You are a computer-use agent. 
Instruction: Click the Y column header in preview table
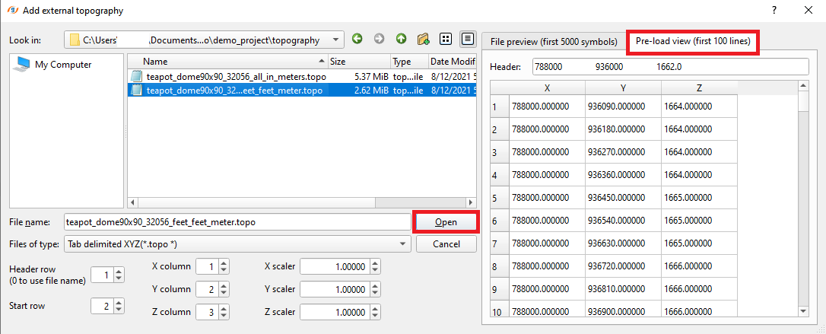pos(624,87)
